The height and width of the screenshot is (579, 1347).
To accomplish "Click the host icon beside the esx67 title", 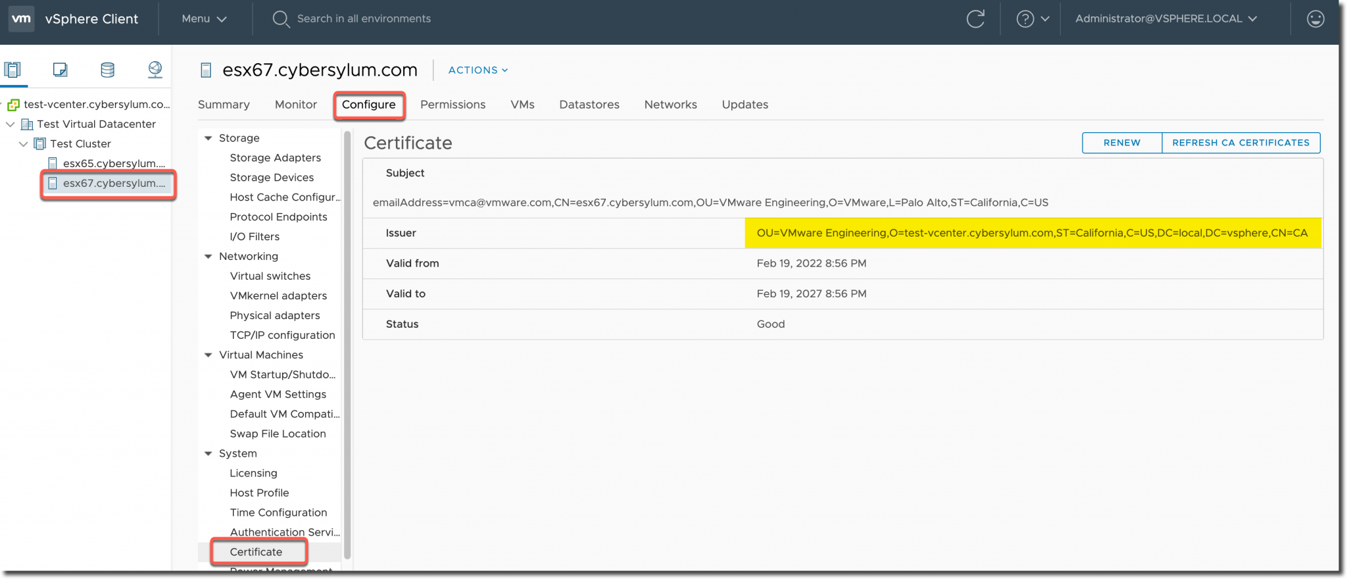I will (x=206, y=70).
